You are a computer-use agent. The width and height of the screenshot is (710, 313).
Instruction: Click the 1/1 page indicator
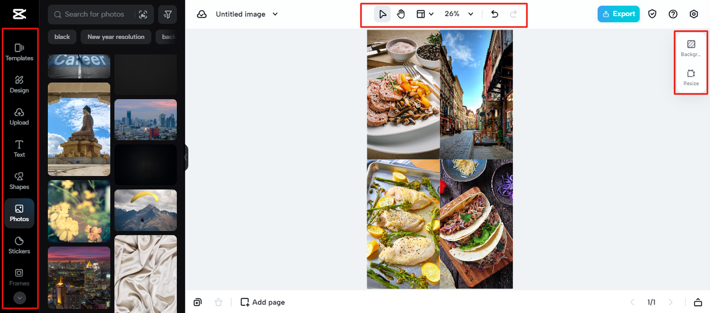[652, 302]
